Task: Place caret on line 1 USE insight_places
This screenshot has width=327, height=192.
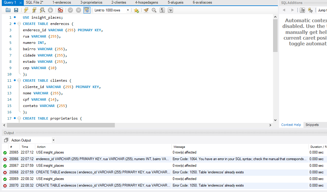Action: pyautogui.click(x=43, y=17)
